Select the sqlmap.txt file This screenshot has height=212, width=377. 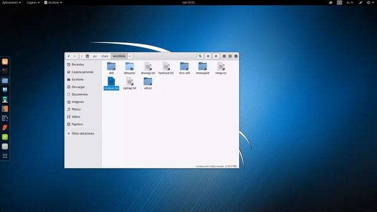[130, 84]
